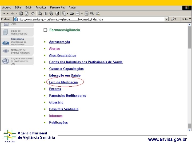Open the Cursos e Capacitações link
The image size is (192, 144).
66,69
